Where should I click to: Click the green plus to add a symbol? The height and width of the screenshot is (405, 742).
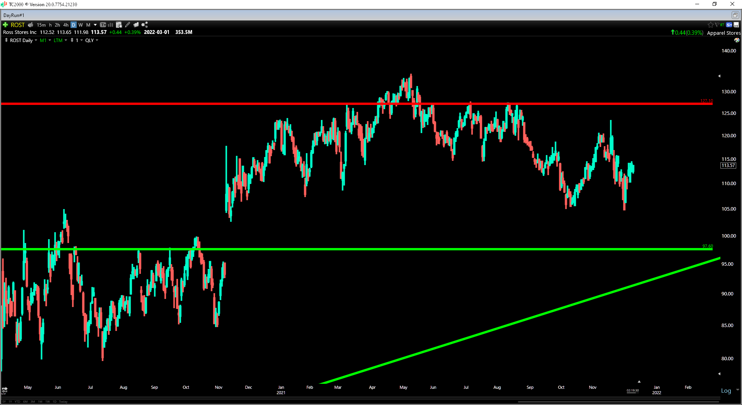(x=5, y=25)
